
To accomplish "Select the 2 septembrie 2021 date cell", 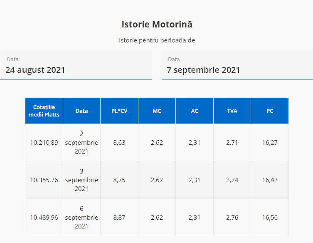I will pos(81,142).
